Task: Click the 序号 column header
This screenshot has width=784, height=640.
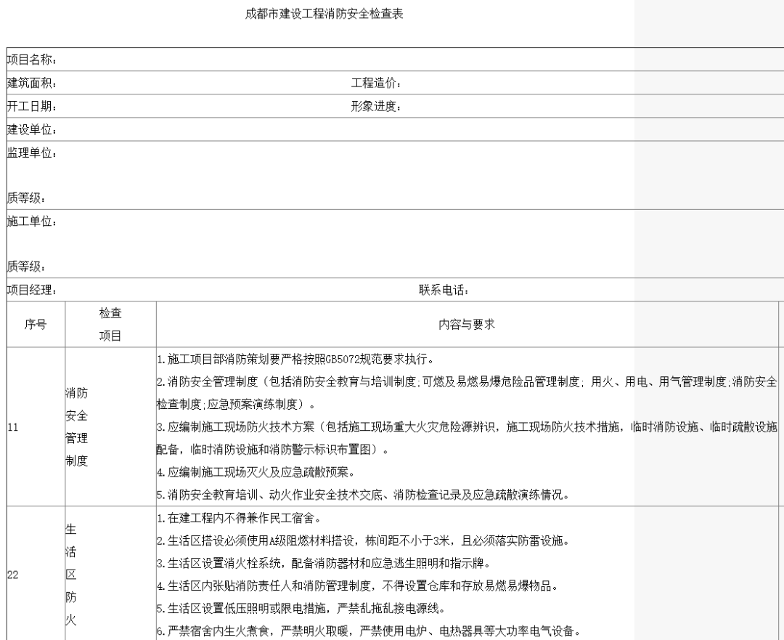Action: [36, 325]
